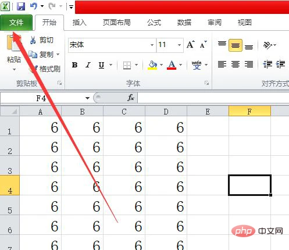Click the Decrease Font Size icon
289x250 pixels.
[204, 45]
